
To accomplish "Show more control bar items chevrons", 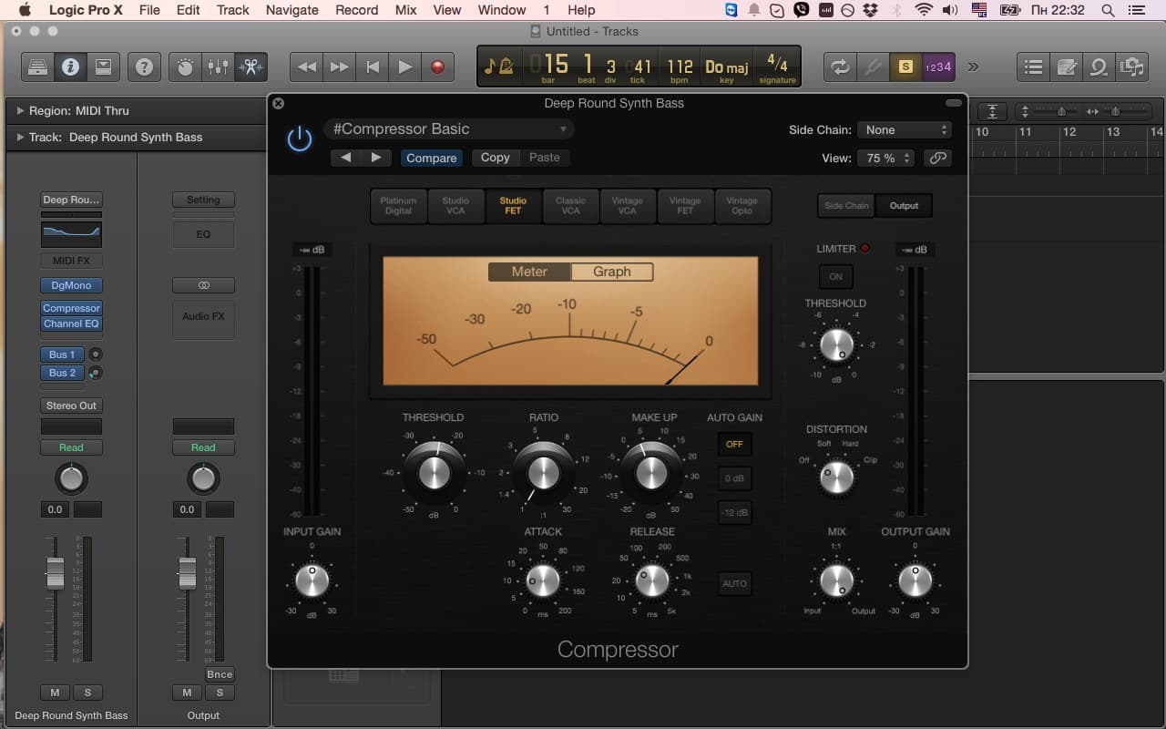I will pos(973,67).
